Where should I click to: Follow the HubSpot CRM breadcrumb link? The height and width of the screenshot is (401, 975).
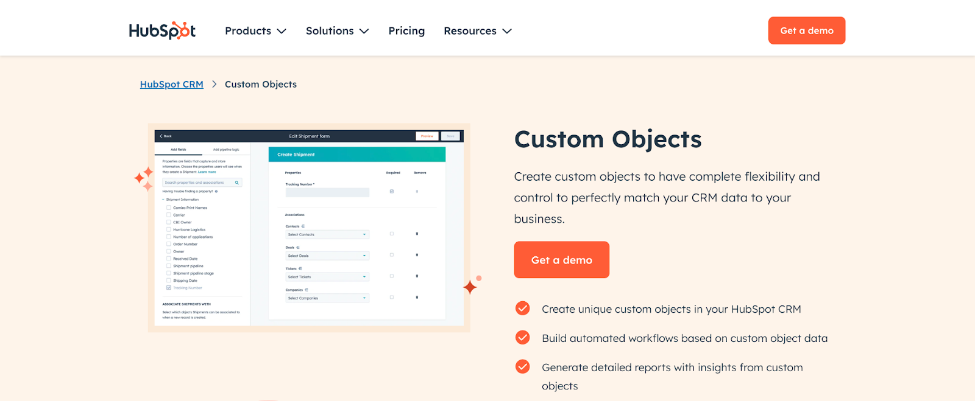tap(172, 85)
